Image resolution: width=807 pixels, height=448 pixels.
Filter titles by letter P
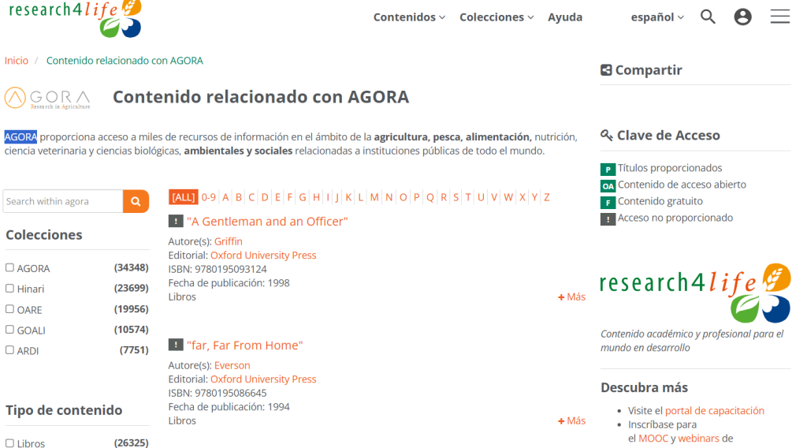click(x=416, y=197)
